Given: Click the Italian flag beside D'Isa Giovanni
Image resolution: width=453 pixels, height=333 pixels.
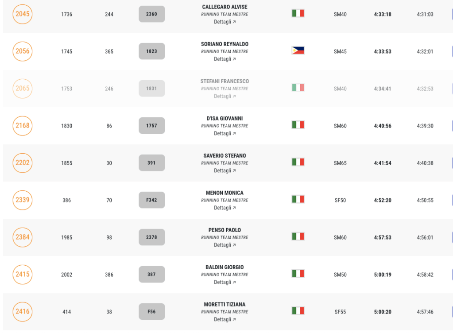Looking at the screenshot, I should coord(298,125).
